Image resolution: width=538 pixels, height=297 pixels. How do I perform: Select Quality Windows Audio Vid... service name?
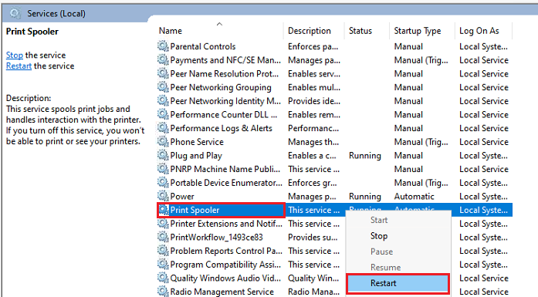point(225,278)
